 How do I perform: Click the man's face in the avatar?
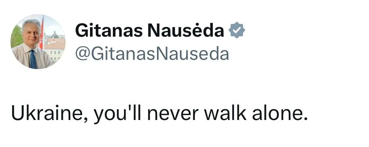(31, 35)
